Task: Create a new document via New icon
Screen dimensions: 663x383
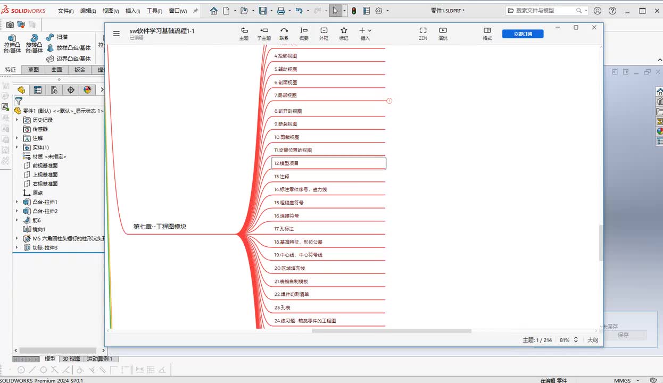Action: pyautogui.click(x=226, y=11)
